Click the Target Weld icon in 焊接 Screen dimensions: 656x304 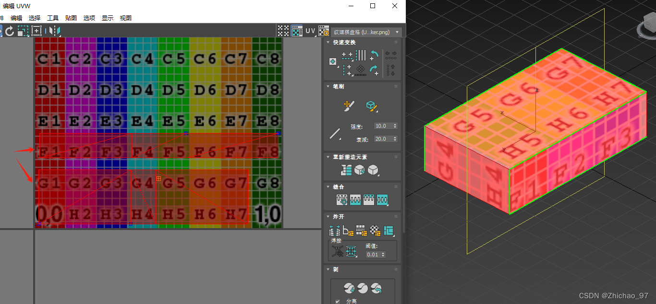coord(338,251)
